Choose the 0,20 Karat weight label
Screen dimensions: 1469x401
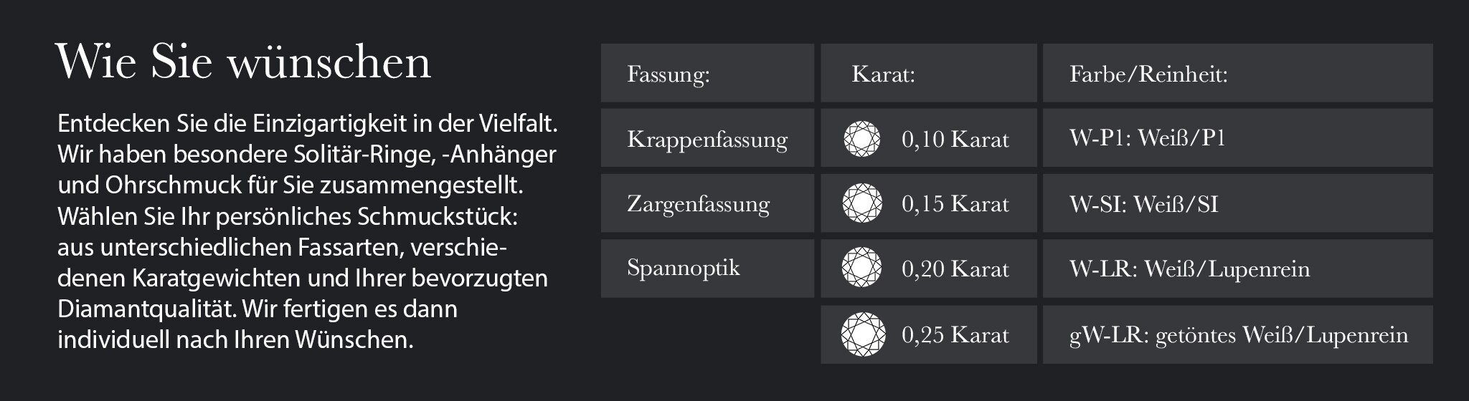click(955, 269)
